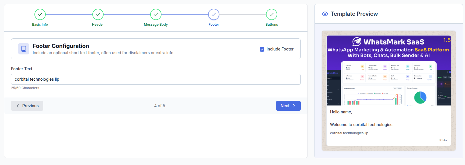
Task: Click the eye icon beside Template Preview
Action: (325, 14)
